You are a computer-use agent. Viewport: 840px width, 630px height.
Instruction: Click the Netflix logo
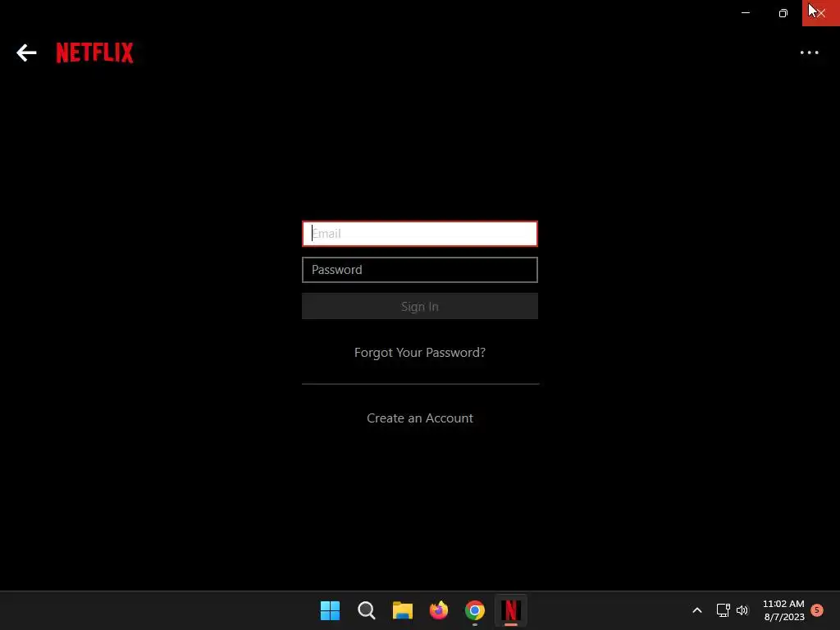pos(95,52)
